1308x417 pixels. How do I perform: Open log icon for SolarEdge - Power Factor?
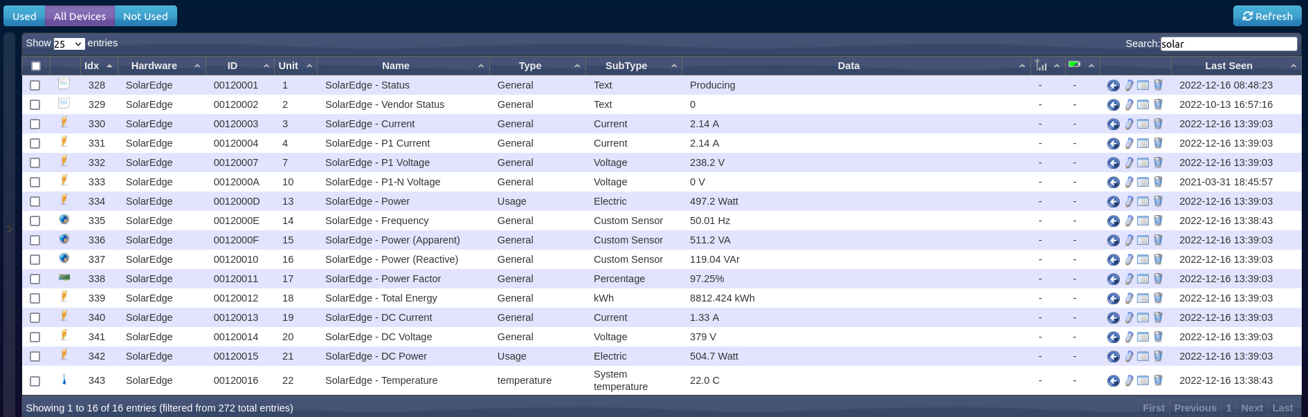coord(1143,279)
